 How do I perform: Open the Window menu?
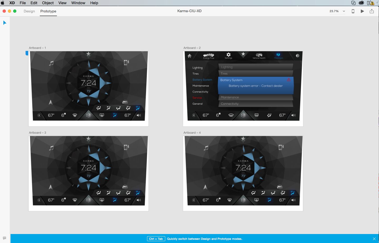(x=78, y=3)
